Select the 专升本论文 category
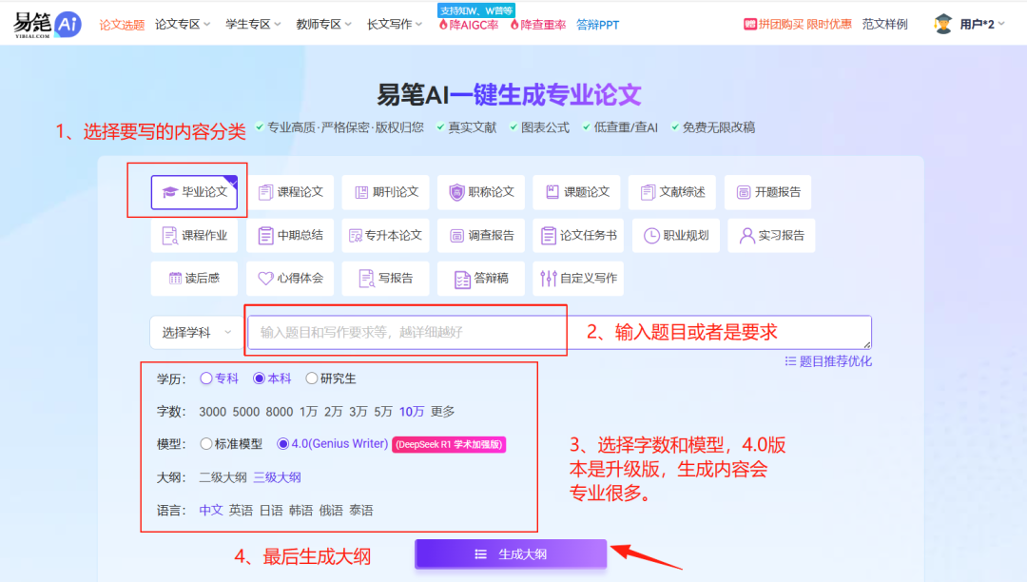1027x582 pixels. pyautogui.click(x=386, y=235)
